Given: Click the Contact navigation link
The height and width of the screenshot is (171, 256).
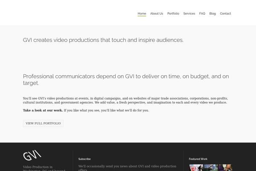Looking at the screenshot, I should [x=225, y=14].
